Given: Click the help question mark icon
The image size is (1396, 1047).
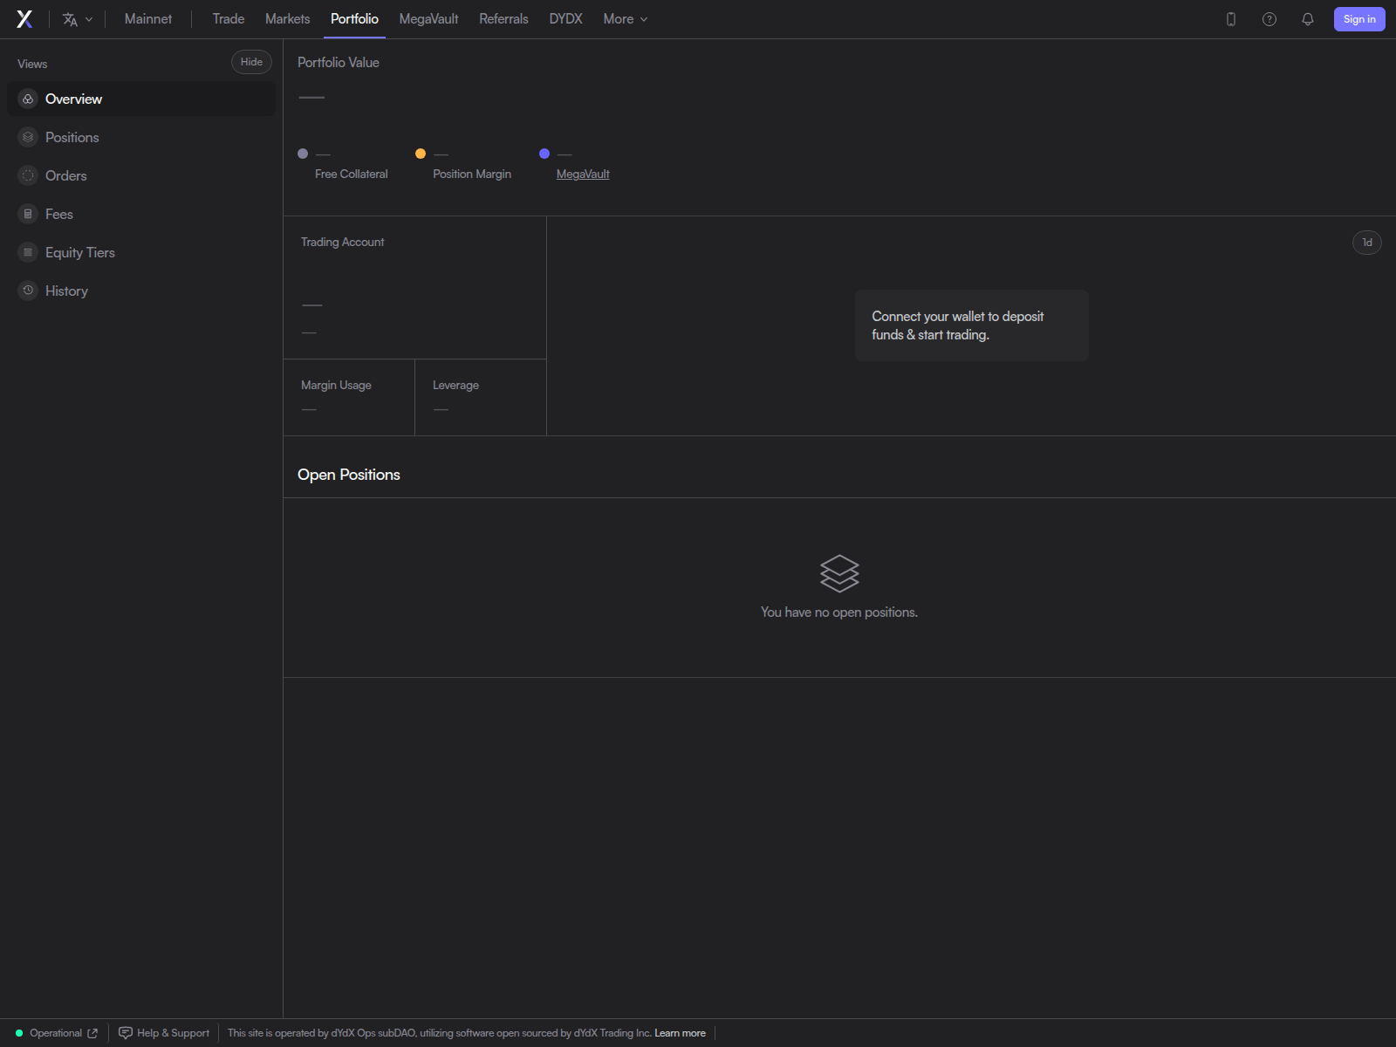Looking at the screenshot, I should click(x=1269, y=18).
